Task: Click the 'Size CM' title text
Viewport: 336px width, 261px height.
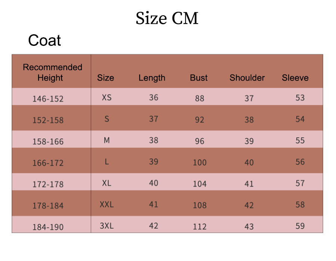Action: [167, 19]
